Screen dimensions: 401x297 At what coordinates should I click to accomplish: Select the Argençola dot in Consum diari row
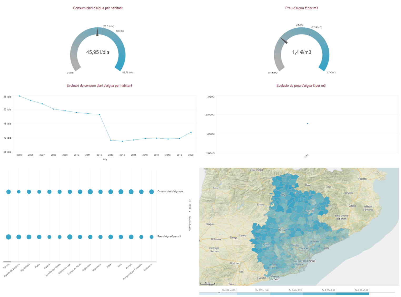point(90,192)
